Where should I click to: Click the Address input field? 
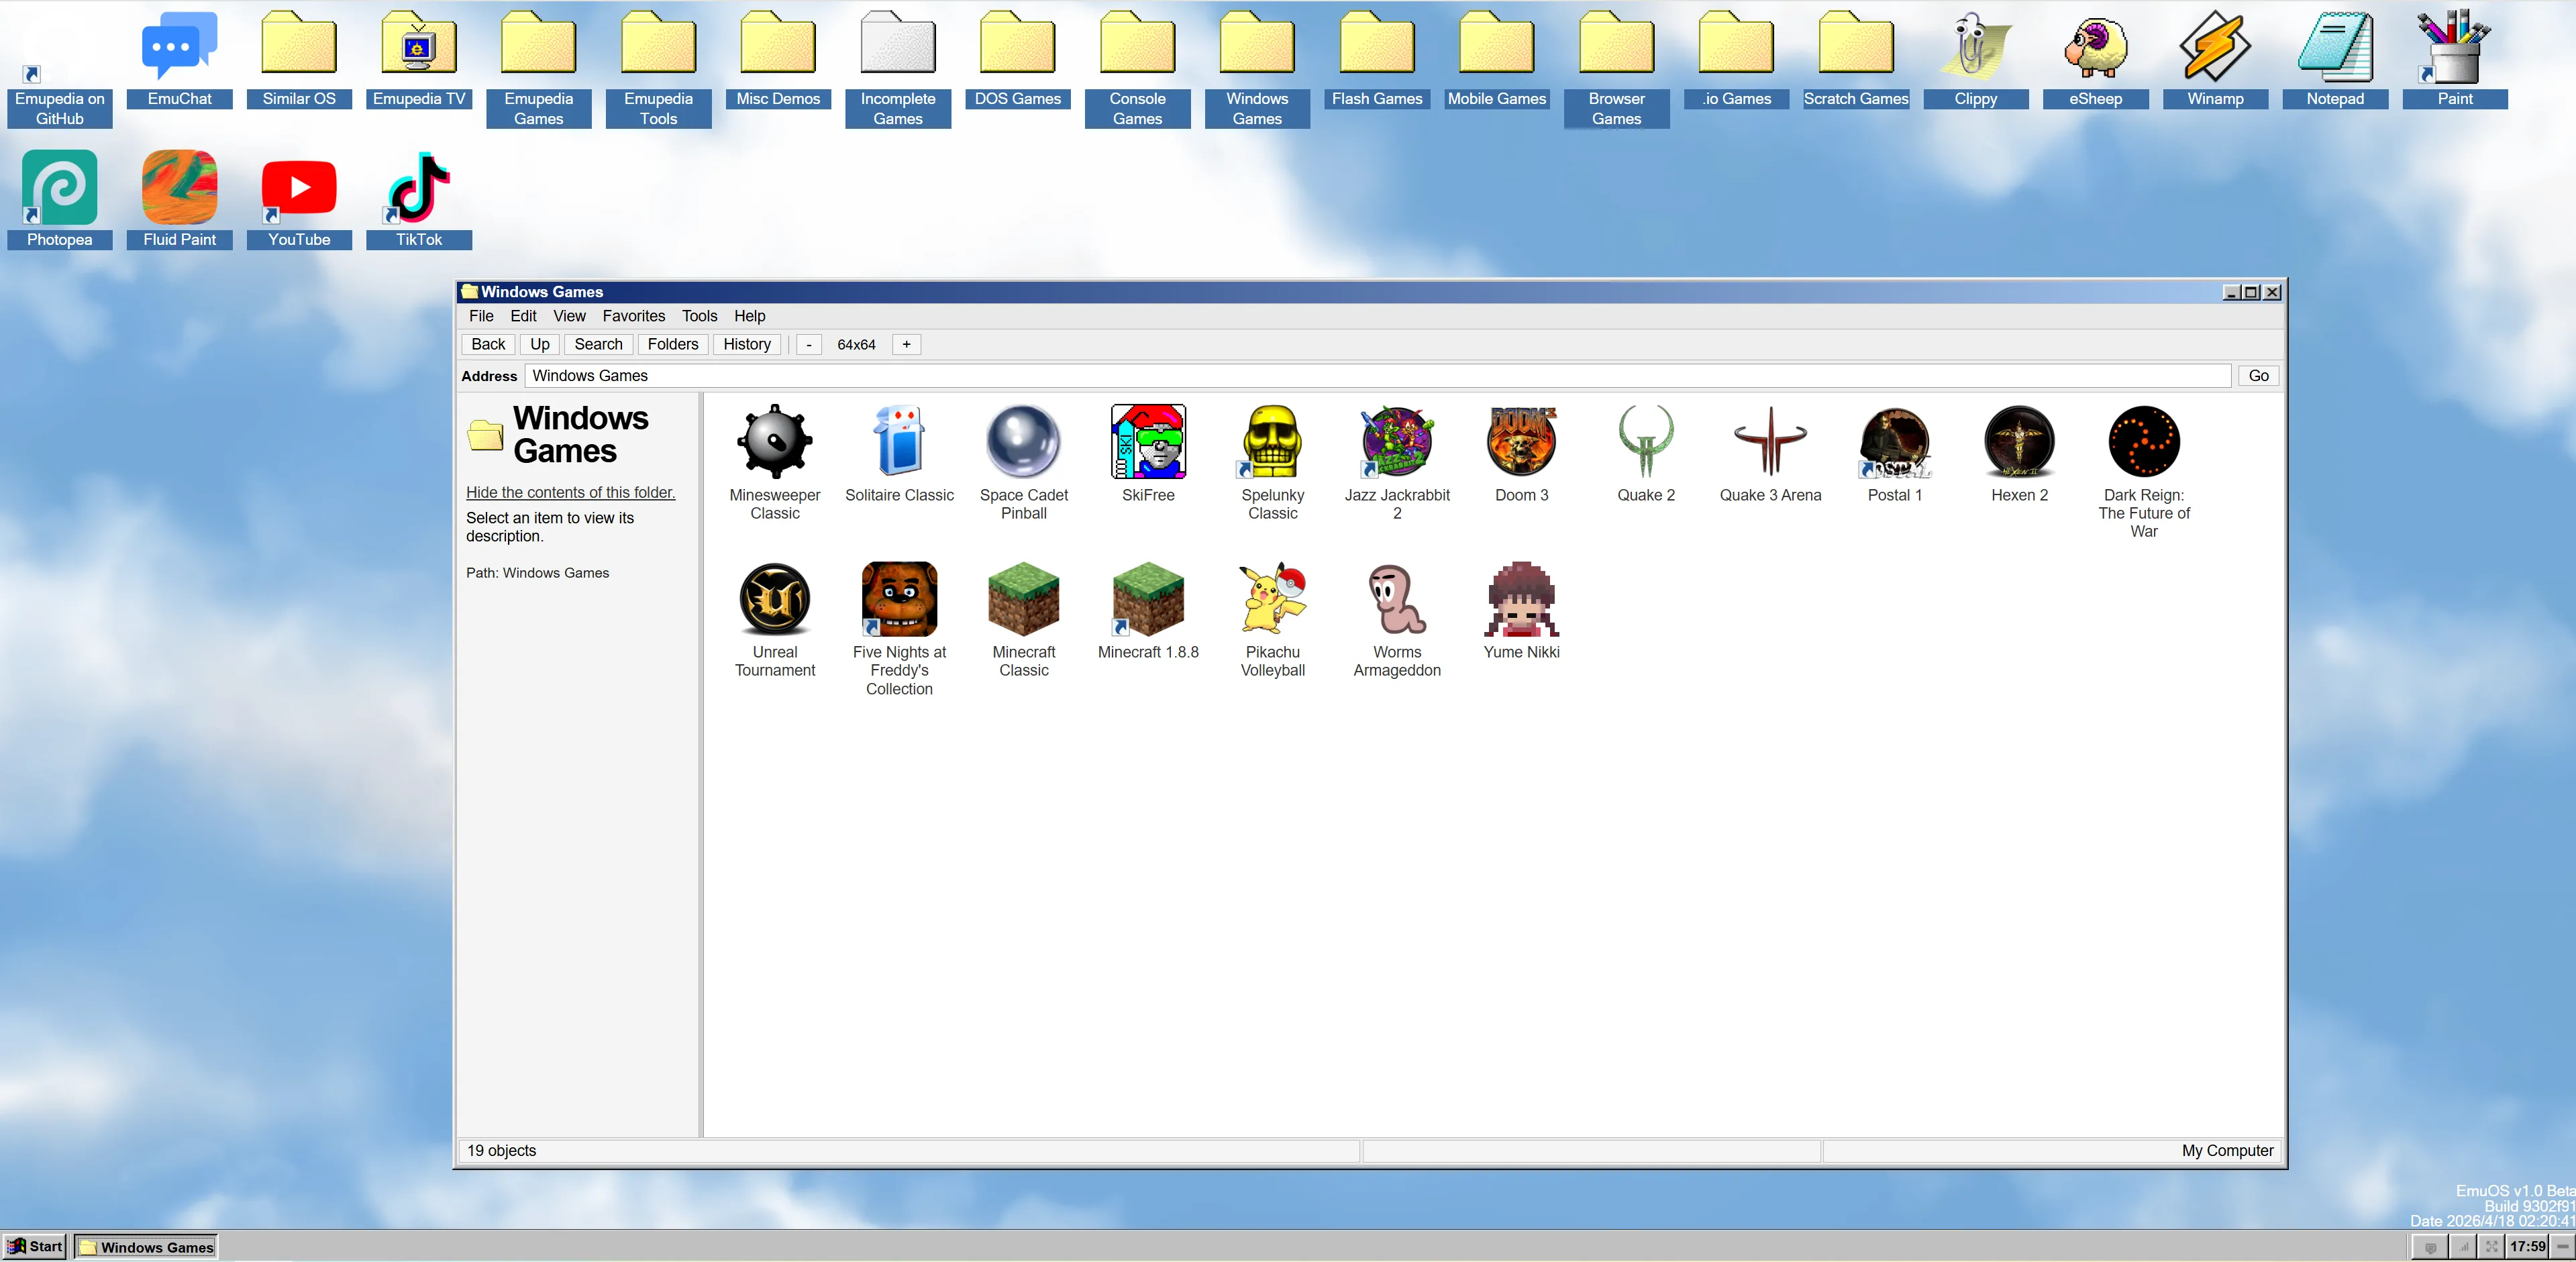click(x=1377, y=376)
